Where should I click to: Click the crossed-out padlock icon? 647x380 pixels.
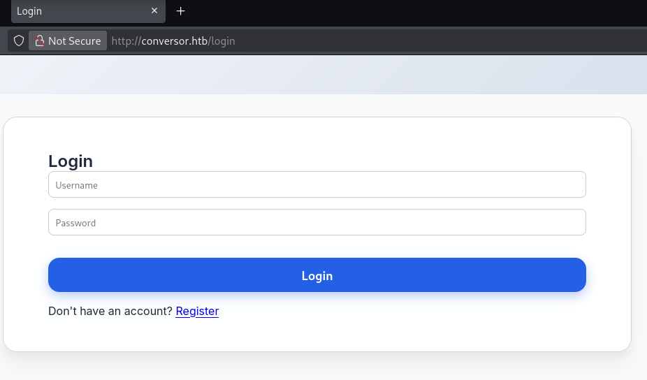coord(40,41)
